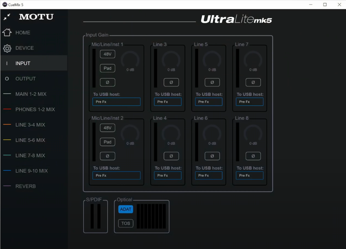The height and width of the screenshot is (249, 346).
Task: Click the Line 7 level meter
Action: coord(237,68)
